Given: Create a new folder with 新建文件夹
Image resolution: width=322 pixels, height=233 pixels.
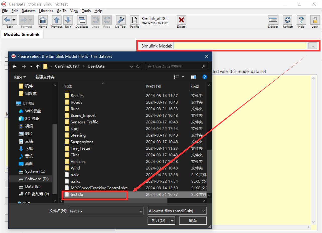Looking at the screenshot, I should coord(45,77).
